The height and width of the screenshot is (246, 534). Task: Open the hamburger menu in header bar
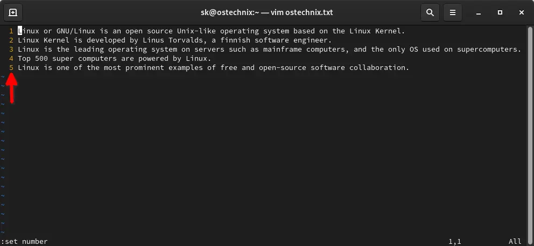(x=453, y=12)
